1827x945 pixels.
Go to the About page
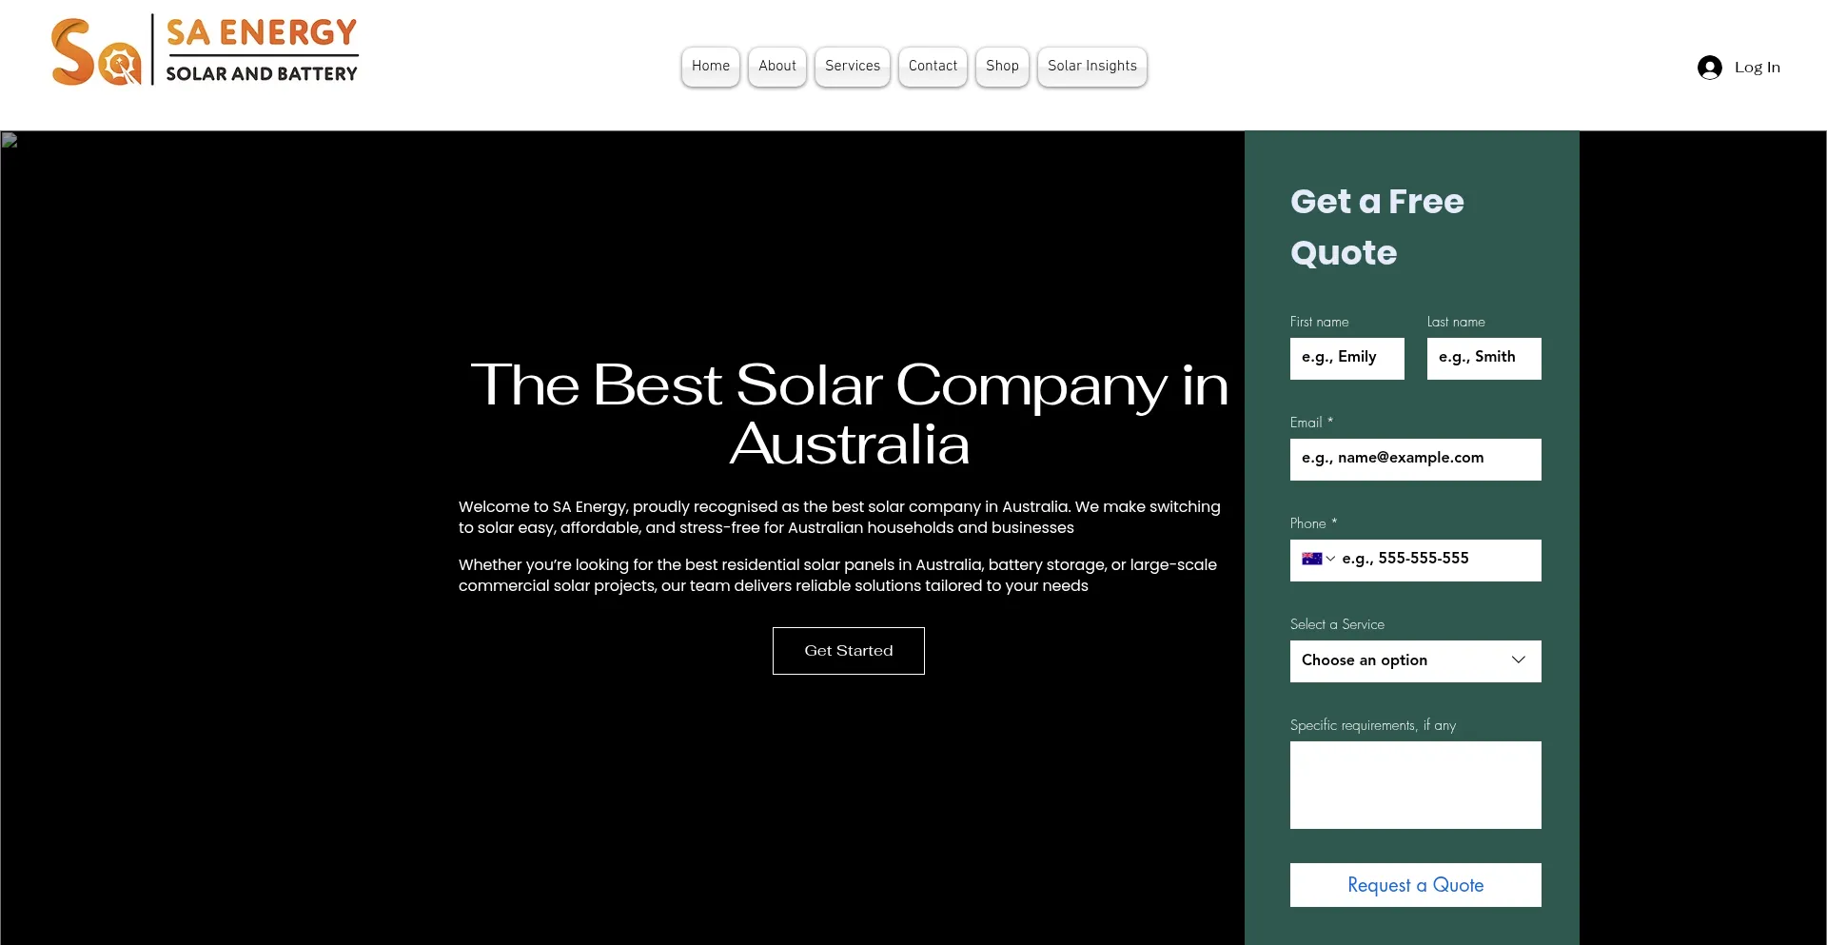tap(776, 67)
